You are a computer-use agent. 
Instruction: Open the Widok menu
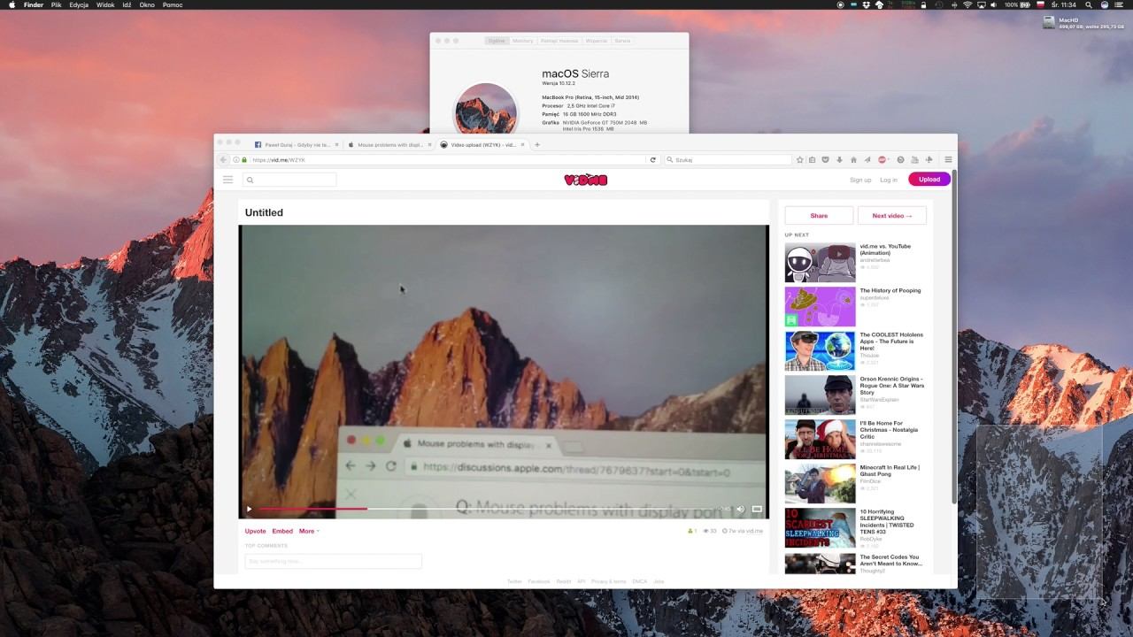[105, 4]
